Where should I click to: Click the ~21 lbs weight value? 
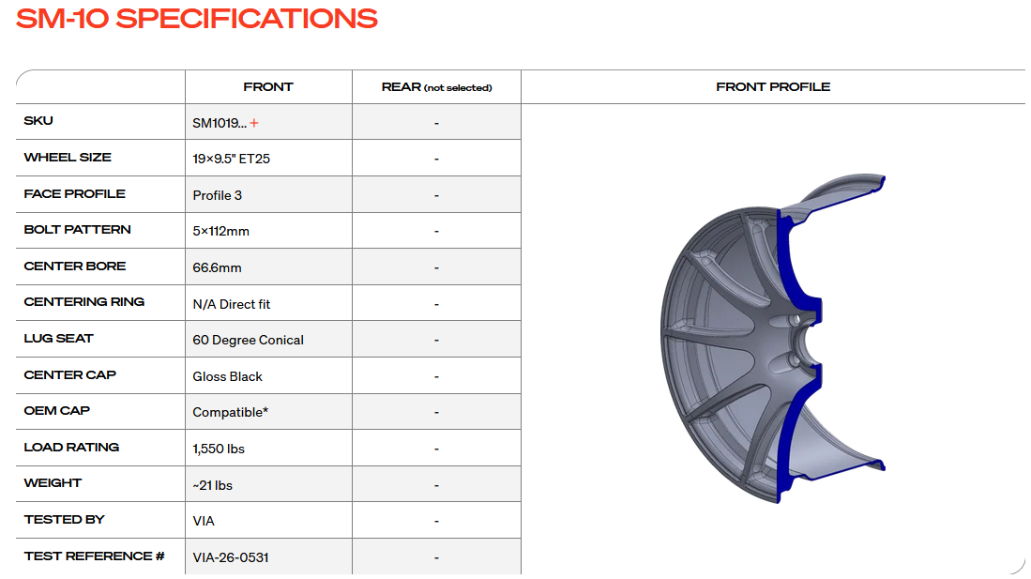pos(212,485)
